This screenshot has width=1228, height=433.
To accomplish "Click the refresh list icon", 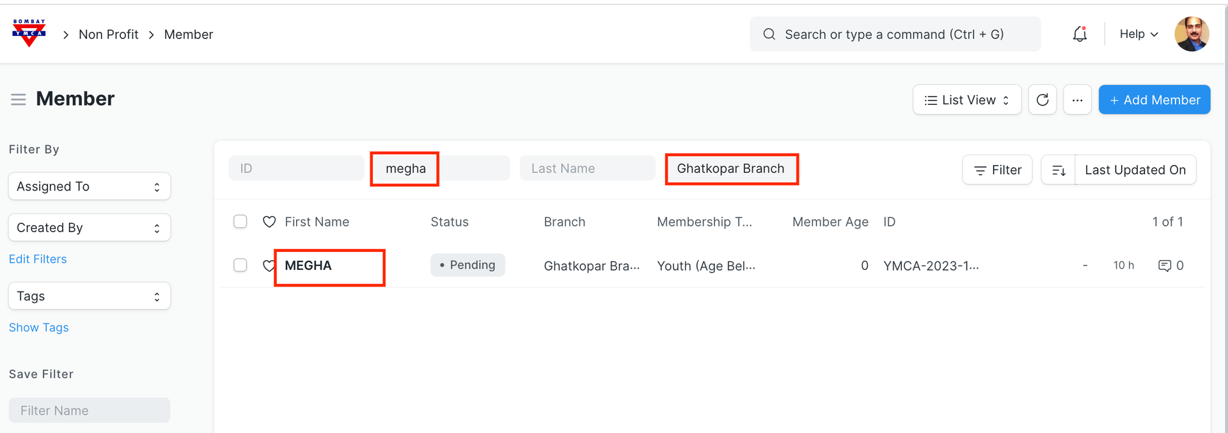I will click(x=1042, y=100).
